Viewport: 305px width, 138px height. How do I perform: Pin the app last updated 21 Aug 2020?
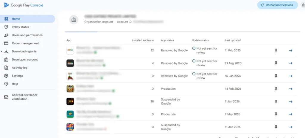[x=276, y=63]
